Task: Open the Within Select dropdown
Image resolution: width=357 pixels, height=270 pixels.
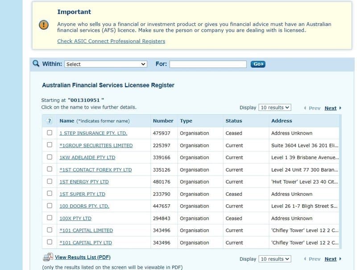Action: click(106, 64)
